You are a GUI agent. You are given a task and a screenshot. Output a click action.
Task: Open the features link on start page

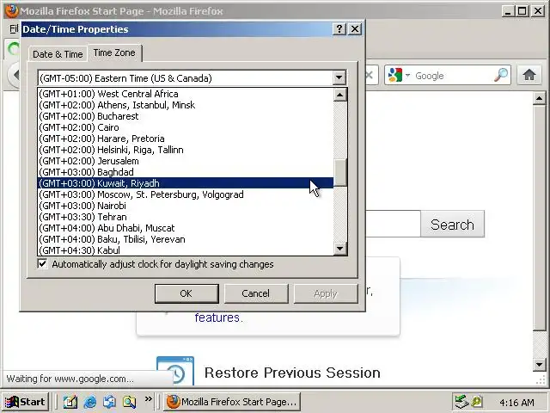pyautogui.click(x=217, y=317)
